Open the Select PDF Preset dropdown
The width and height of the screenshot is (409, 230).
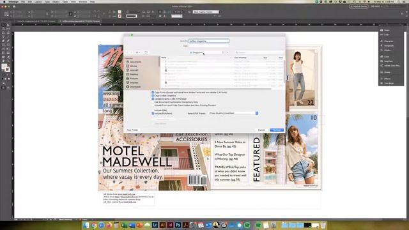point(233,113)
